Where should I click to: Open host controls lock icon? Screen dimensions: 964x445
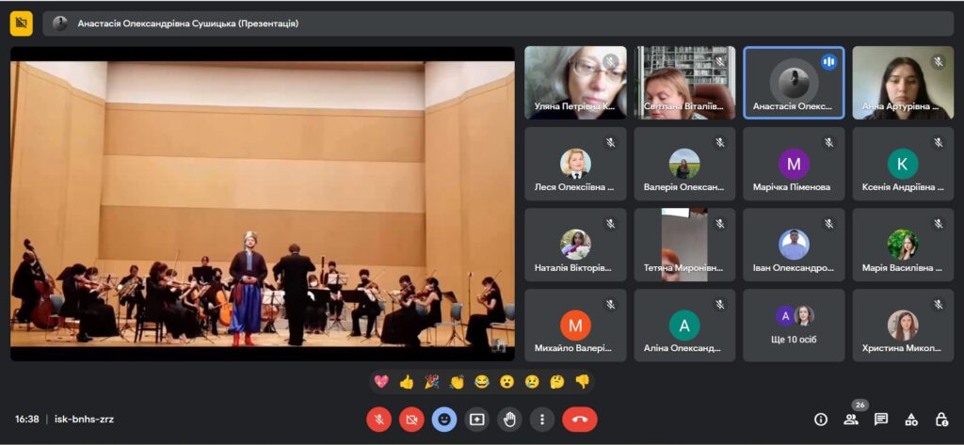point(941,420)
